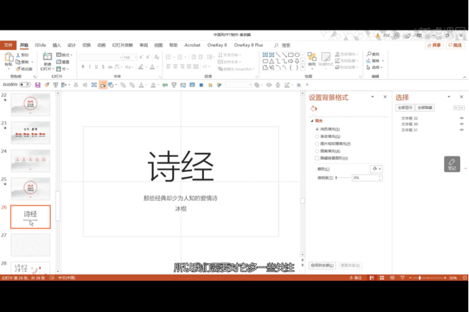The image size is (469, 312).
Task: Toggle visibility eye of 文本框 31
Action: [462, 130]
